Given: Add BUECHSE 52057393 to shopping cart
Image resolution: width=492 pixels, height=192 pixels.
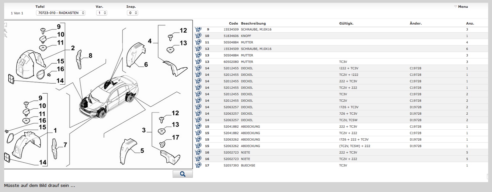Looking at the screenshot, I should [198, 165].
